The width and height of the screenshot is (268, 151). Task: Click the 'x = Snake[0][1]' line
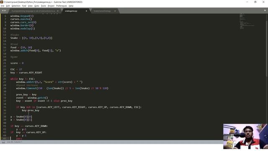coord(21,120)
